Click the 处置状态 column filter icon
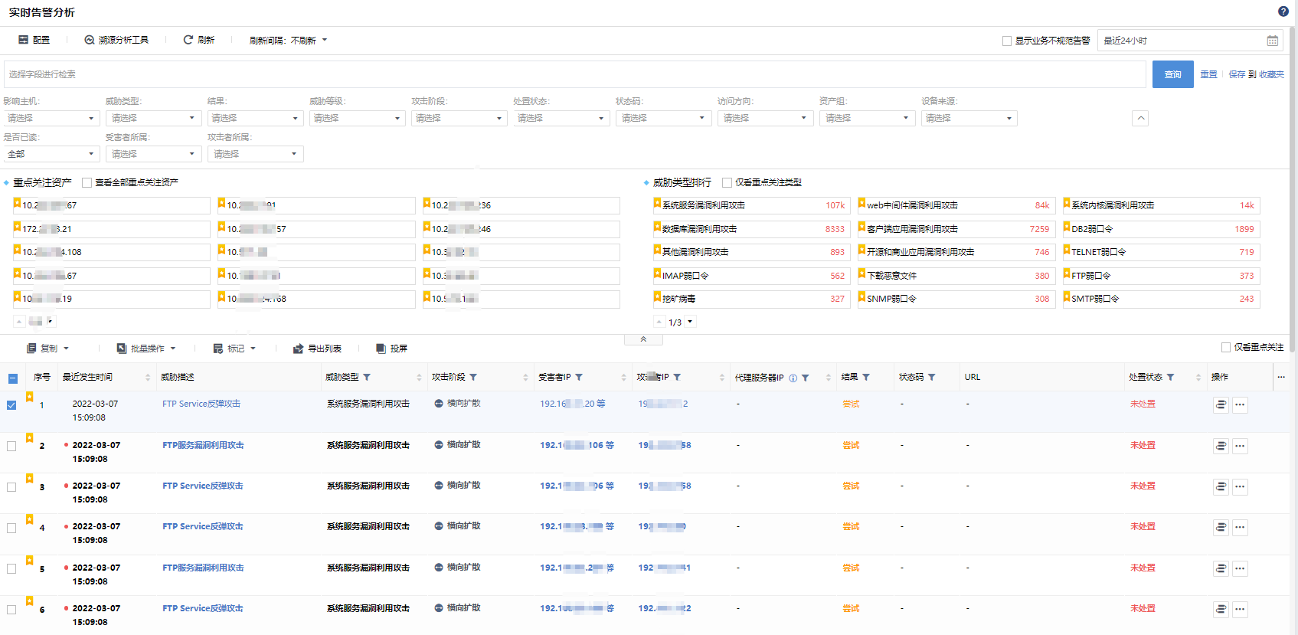 [1170, 377]
